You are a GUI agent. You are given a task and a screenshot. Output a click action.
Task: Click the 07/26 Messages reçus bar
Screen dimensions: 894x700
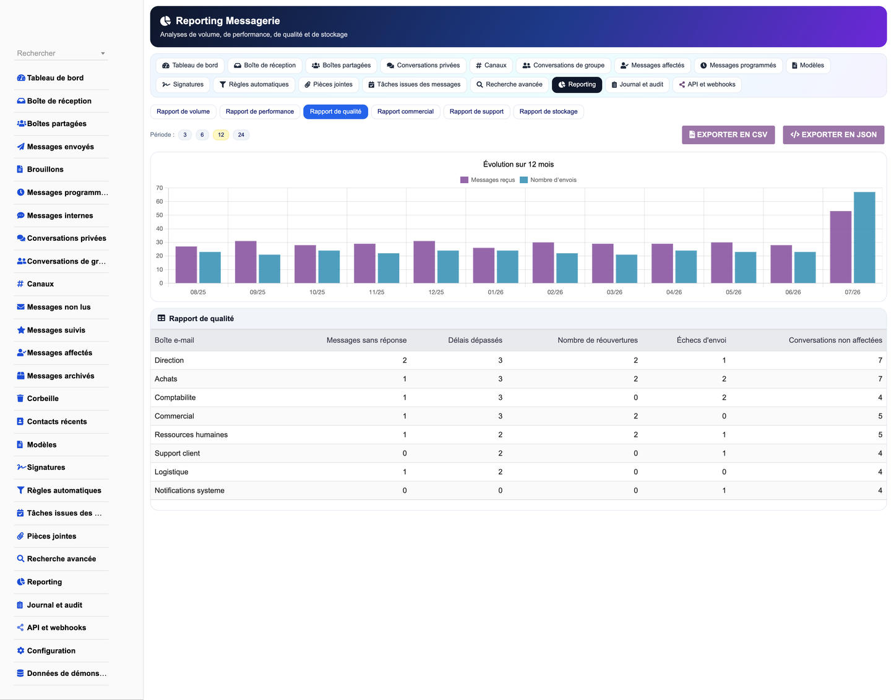click(841, 248)
